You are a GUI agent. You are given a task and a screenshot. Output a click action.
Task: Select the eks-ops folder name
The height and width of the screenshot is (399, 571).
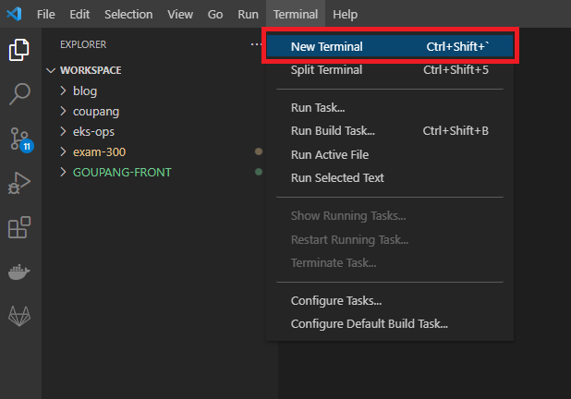click(93, 131)
